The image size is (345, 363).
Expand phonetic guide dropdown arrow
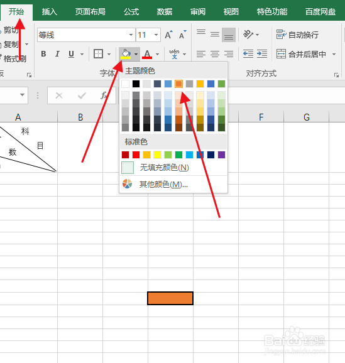coord(184,54)
